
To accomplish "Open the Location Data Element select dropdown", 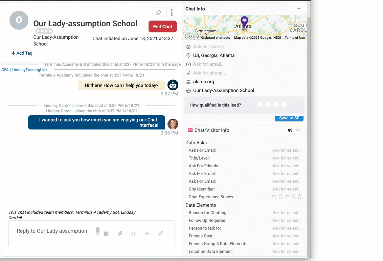I will point(287,252).
